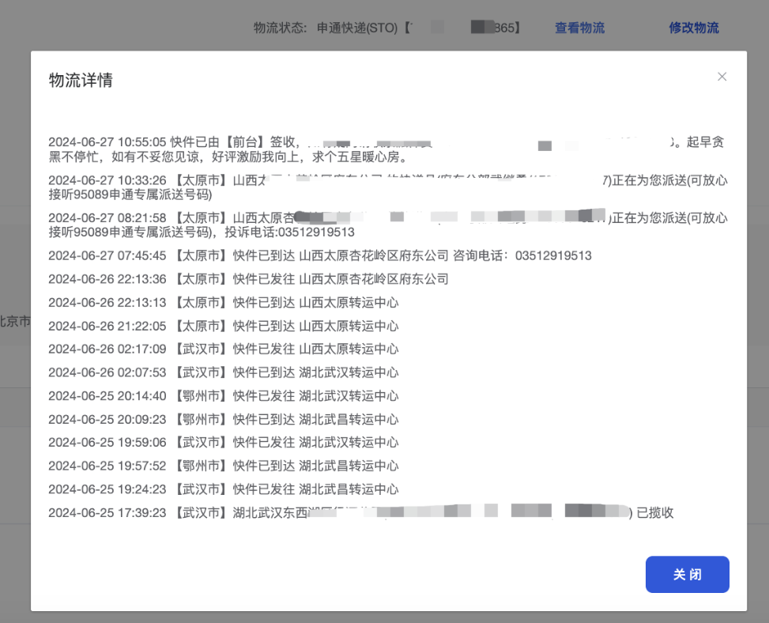Click the 20:14:40 鄂州市 发往武汉 entry
This screenshot has width=769, height=623.
(223, 396)
